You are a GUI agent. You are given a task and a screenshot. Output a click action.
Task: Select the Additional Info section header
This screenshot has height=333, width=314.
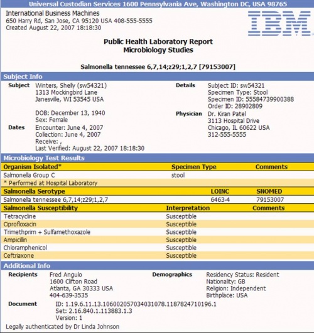click(x=158, y=266)
